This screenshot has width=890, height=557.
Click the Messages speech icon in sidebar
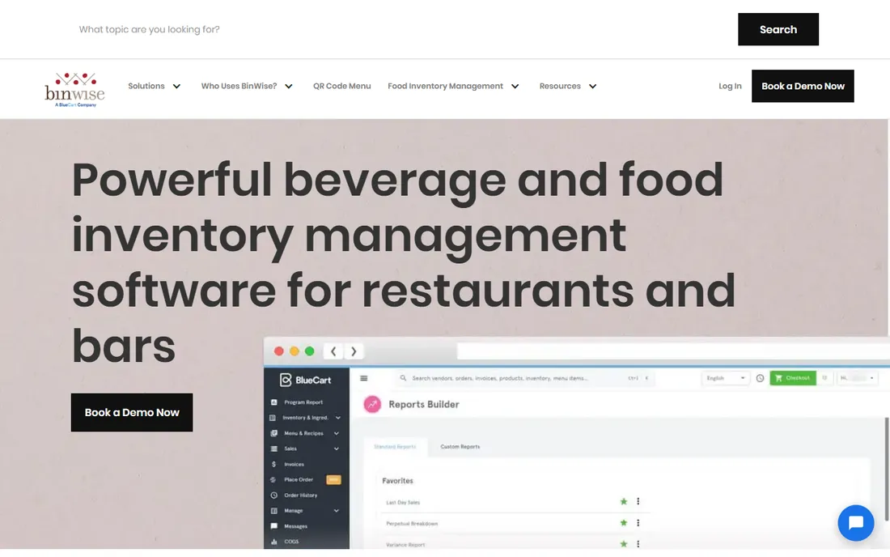273,526
